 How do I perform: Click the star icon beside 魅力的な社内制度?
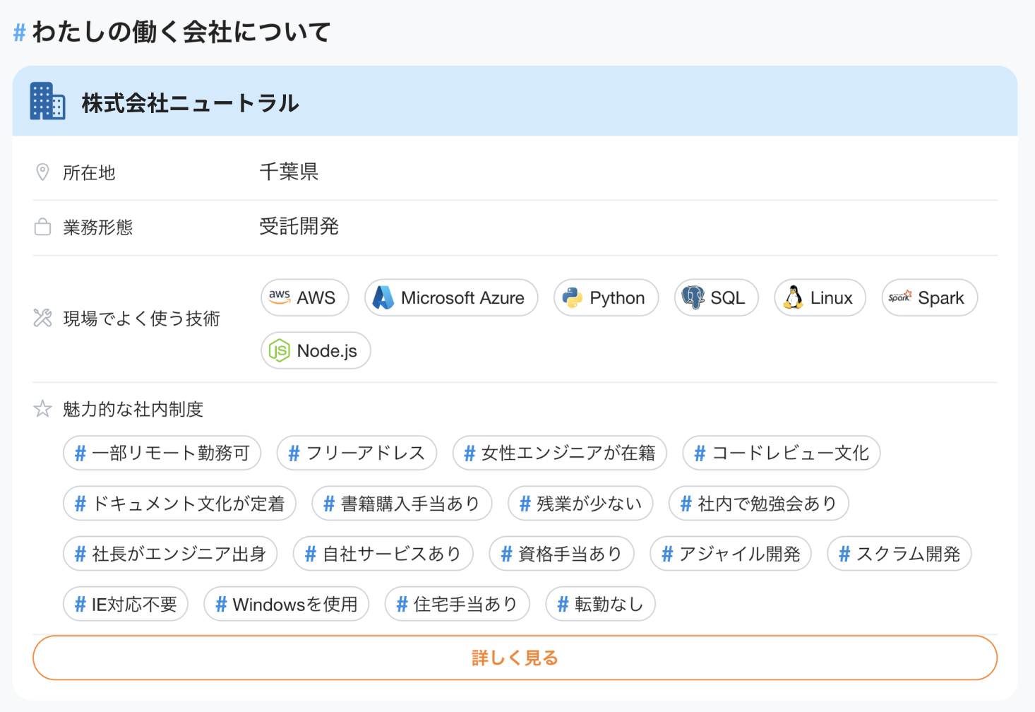(42, 408)
